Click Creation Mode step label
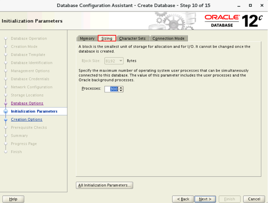Viewport: 268px width, 203px height. pyautogui.click(x=24, y=47)
